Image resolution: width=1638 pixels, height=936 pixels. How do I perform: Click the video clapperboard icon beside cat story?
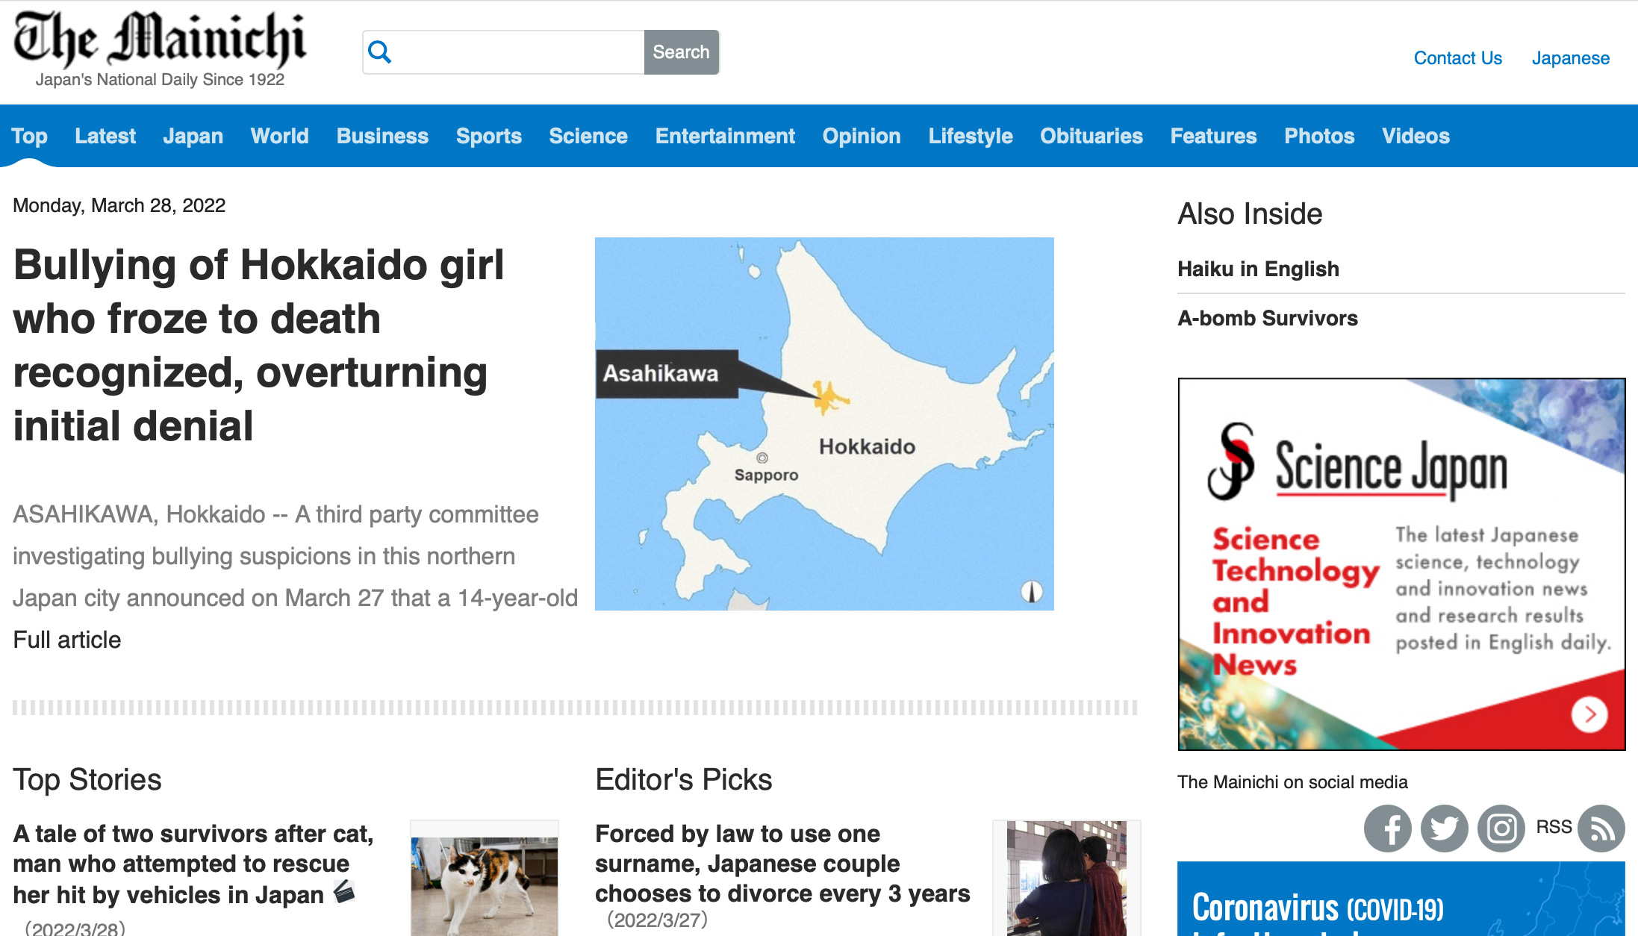[x=344, y=891]
